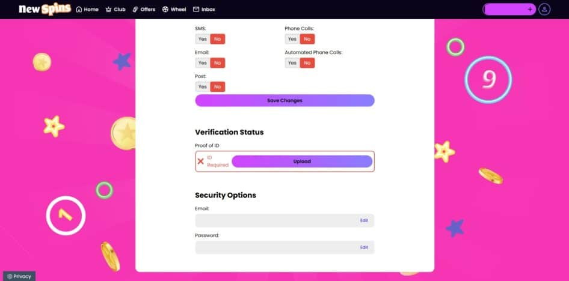Set SMS preference to Yes
569x281 pixels.
[203, 39]
